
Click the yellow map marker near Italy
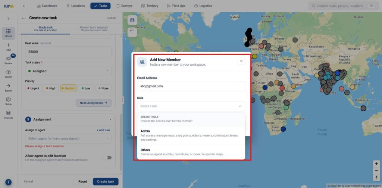[254, 56]
